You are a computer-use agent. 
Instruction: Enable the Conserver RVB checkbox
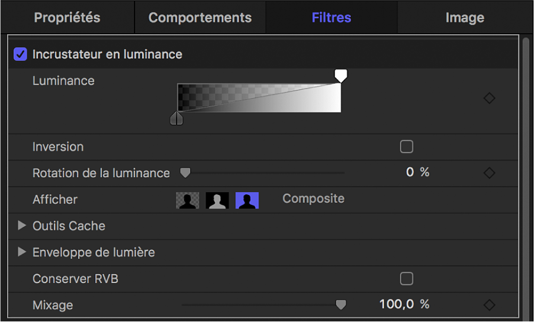pyautogui.click(x=407, y=278)
